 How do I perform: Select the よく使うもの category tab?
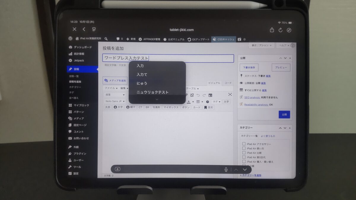coord(268,136)
